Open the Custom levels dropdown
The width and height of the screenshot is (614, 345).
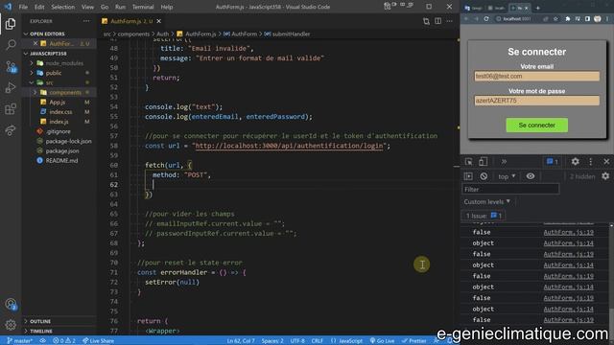pos(486,202)
